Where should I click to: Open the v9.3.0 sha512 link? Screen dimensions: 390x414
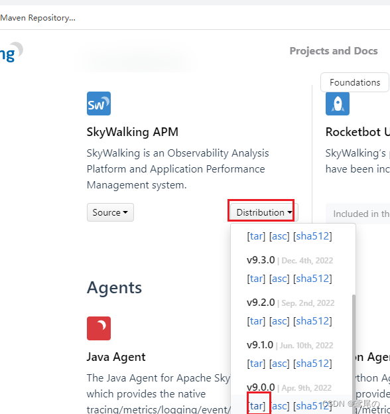(312, 279)
